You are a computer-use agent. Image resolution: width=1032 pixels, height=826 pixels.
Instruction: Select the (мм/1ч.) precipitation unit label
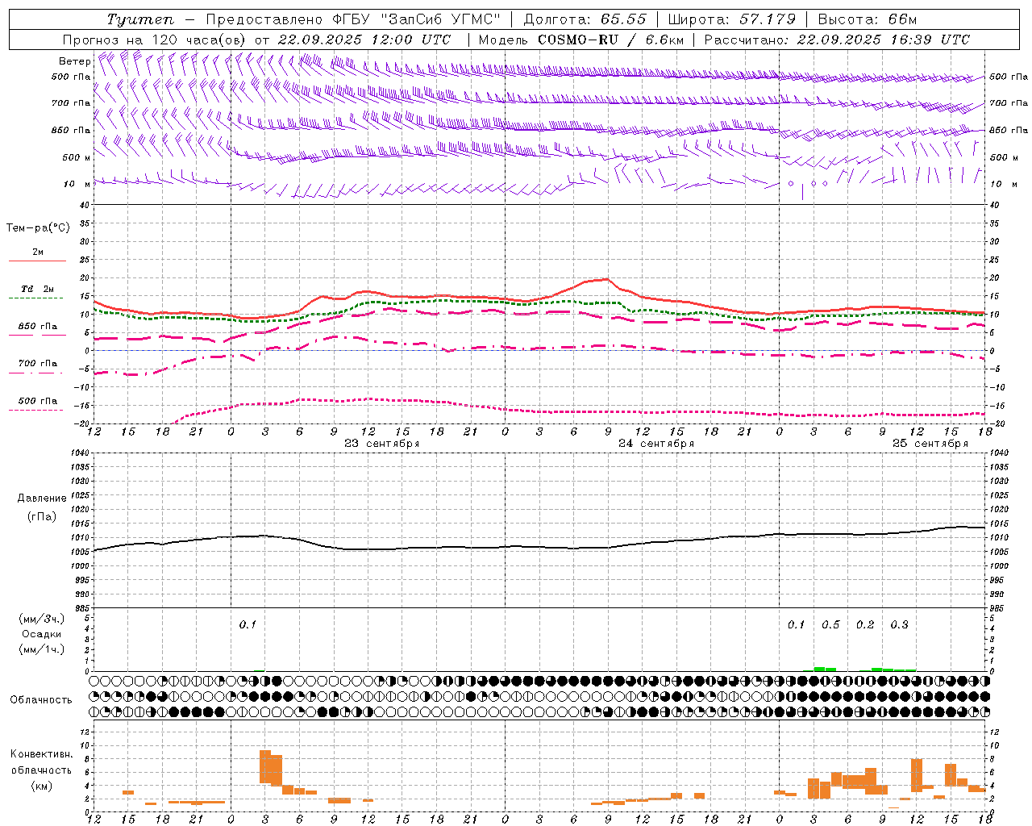click(42, 649)
